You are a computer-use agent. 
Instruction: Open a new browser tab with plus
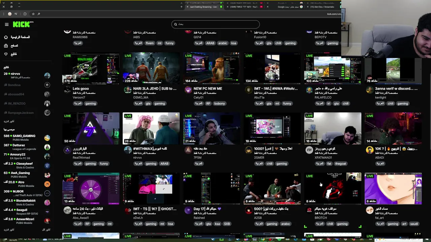[181, 7]
